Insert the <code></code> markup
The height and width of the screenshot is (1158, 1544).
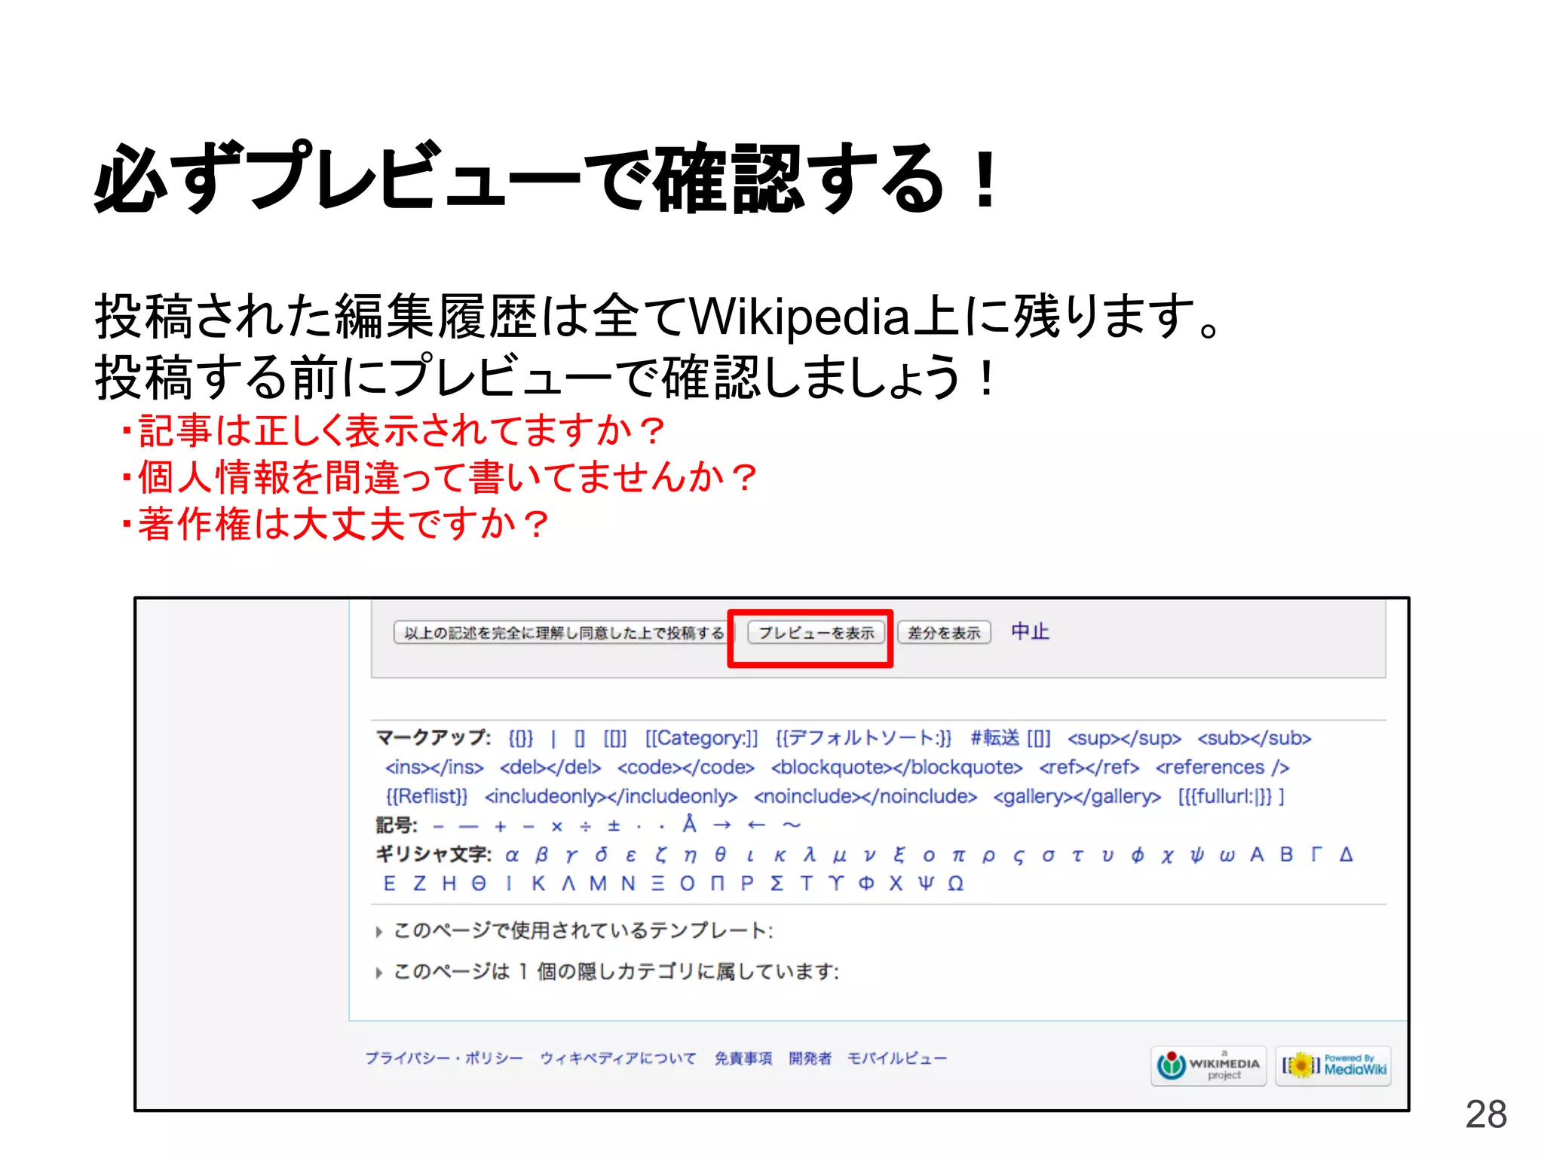point(686,767)
